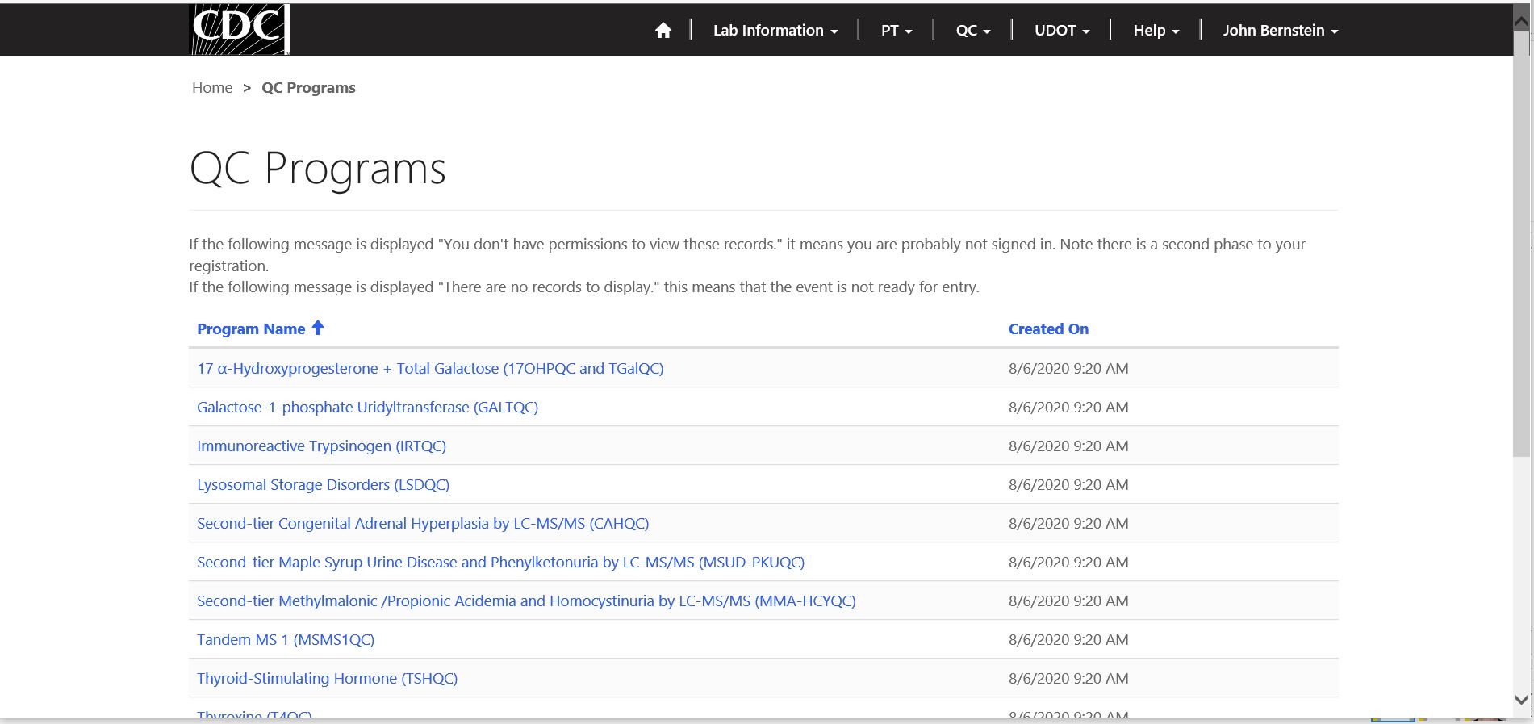Image resolution: width=1534 pixels, height=724 pixels.
Task: Open Second-tier Congenital Adrenal Hyperplasia (CAHQC)
Action: click(423, 524)
